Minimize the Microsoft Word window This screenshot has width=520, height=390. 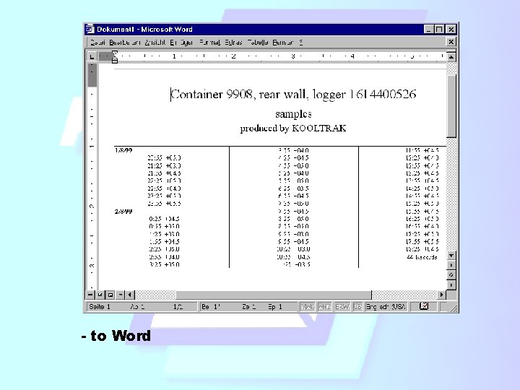pyautogui.click(x=428, y=29)
